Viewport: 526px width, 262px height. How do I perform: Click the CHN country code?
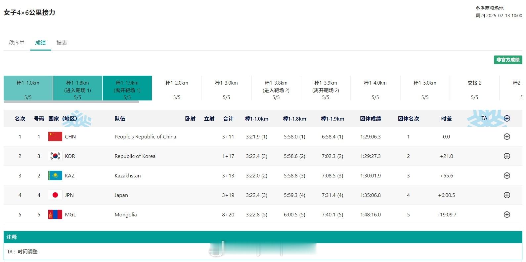[x=70, y=136]
